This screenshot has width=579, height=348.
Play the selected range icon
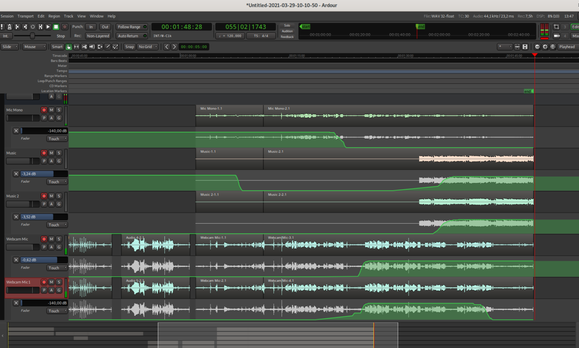40,27
